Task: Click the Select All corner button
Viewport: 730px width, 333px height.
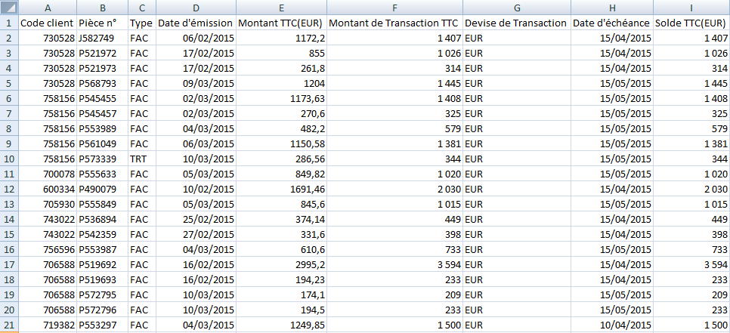Action: pyautogui.click(x=9, y=8)
